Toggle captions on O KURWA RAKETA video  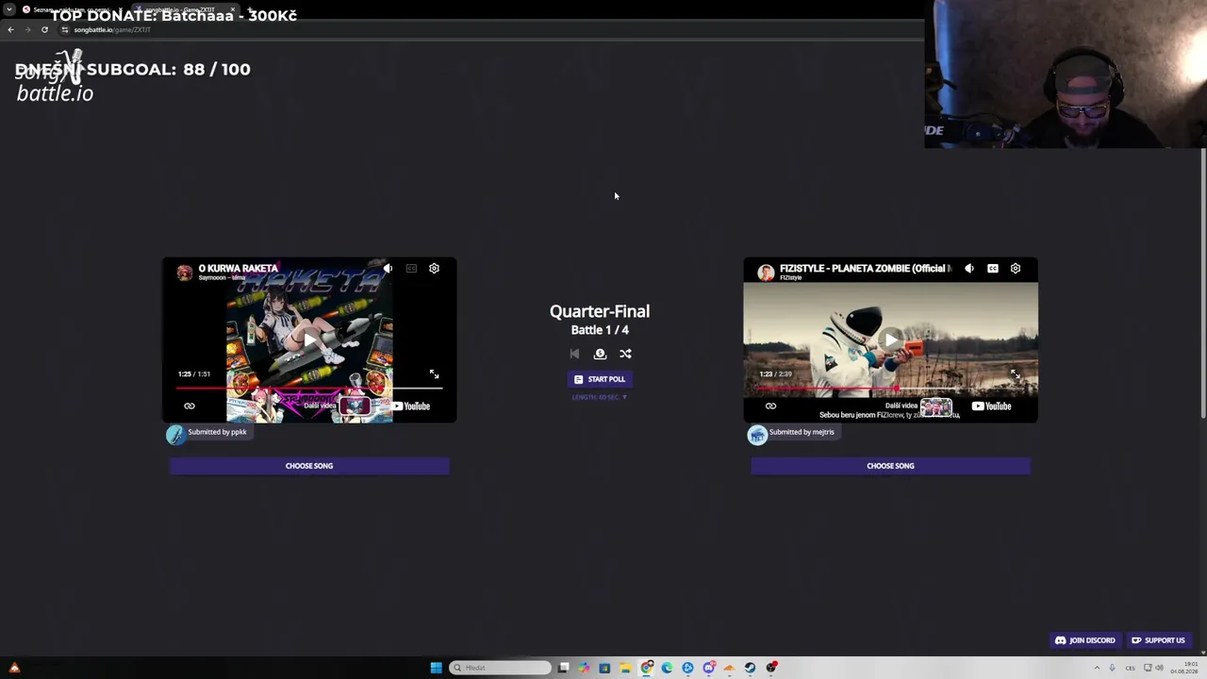[x=411, y=269]
